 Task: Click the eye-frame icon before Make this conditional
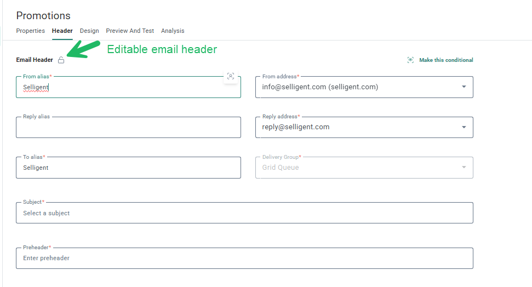(410, 60)
